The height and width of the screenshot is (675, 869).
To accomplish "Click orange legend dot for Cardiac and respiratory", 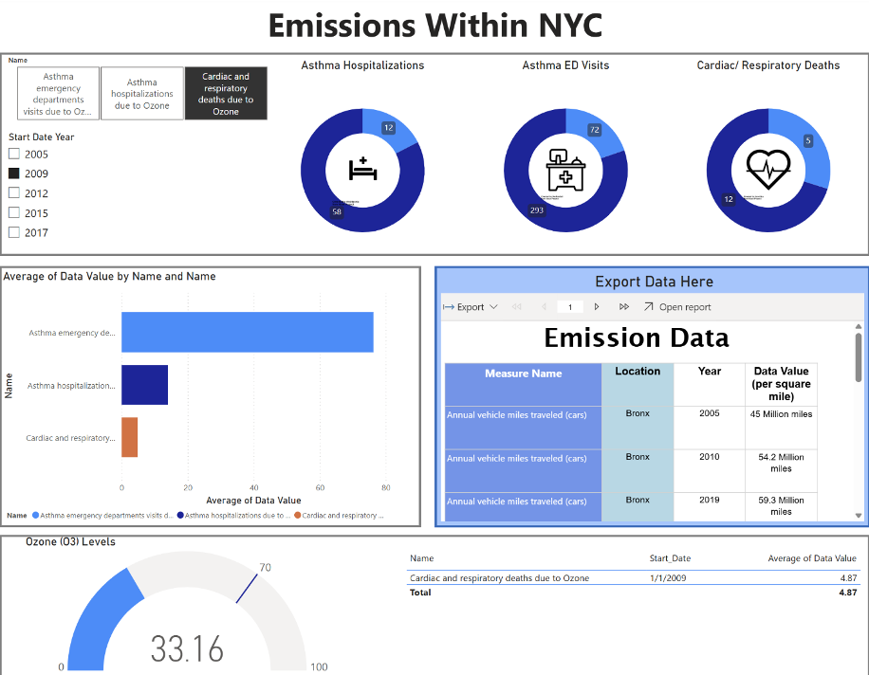I will click(x=298, y=516).
